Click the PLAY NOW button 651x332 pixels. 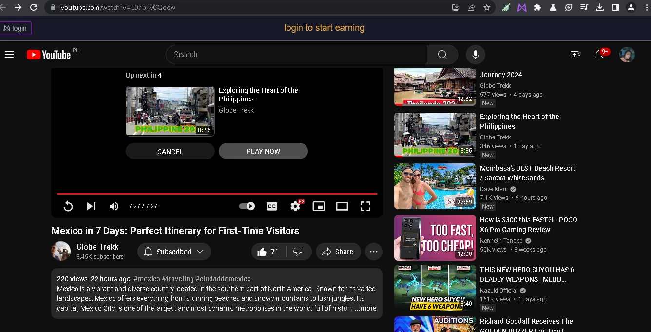coord(263,151)
